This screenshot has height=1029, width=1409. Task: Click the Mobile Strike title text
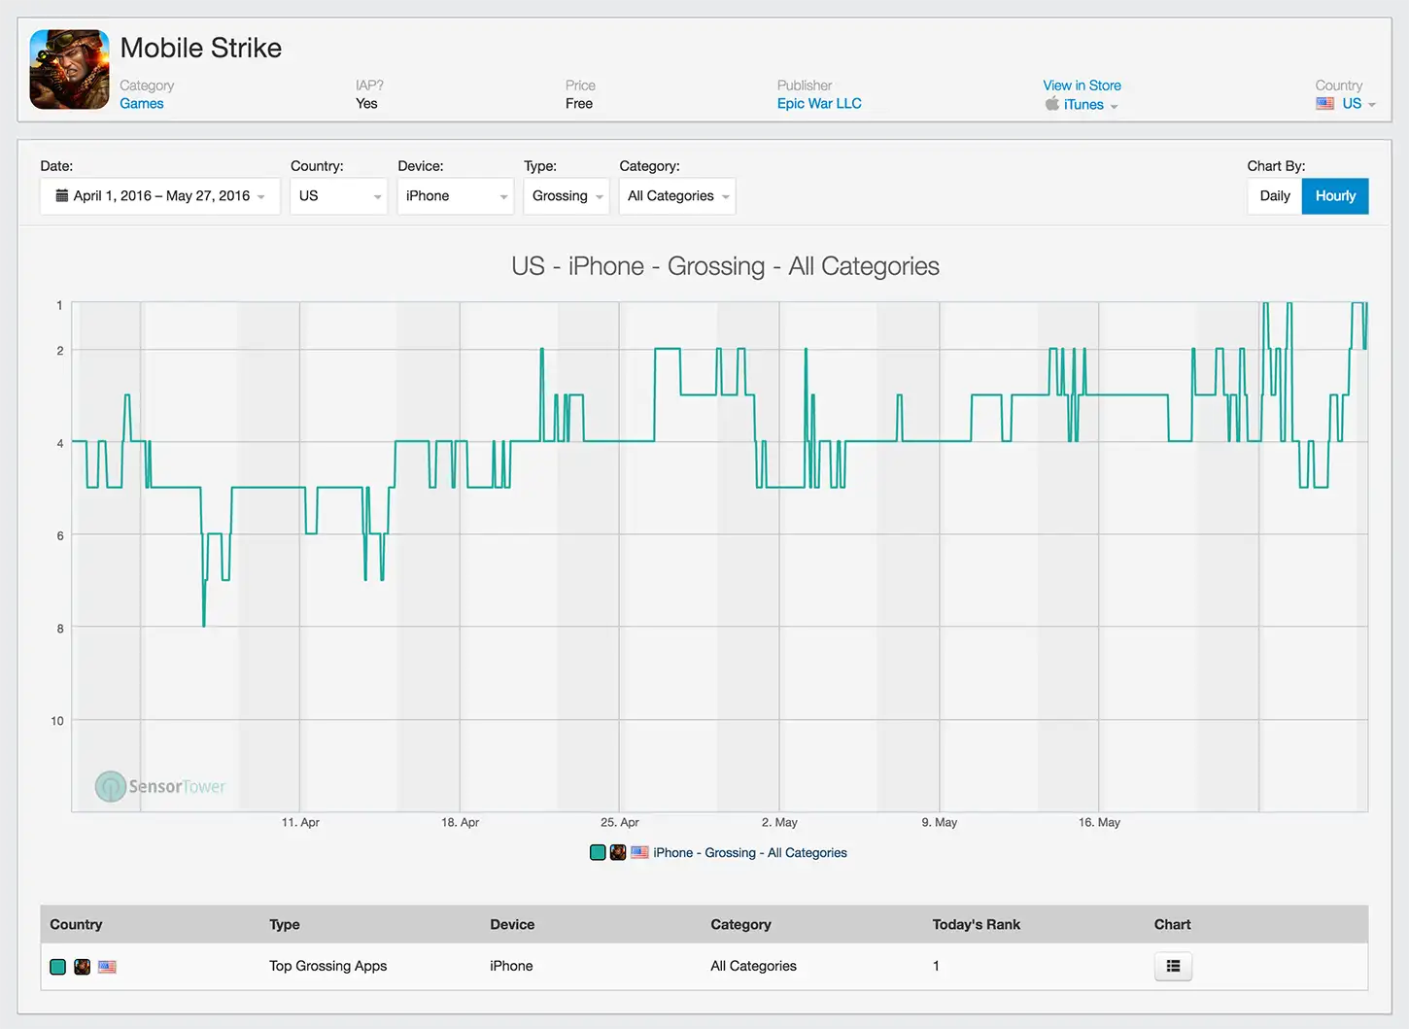pos(201,48)
